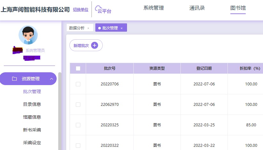
Task: Switch to the 批次管理 tab
Action: point(111,28)
